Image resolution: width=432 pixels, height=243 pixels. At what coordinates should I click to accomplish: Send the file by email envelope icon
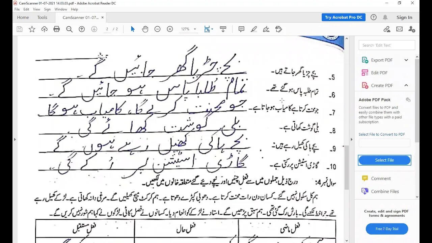coord(399,29)
